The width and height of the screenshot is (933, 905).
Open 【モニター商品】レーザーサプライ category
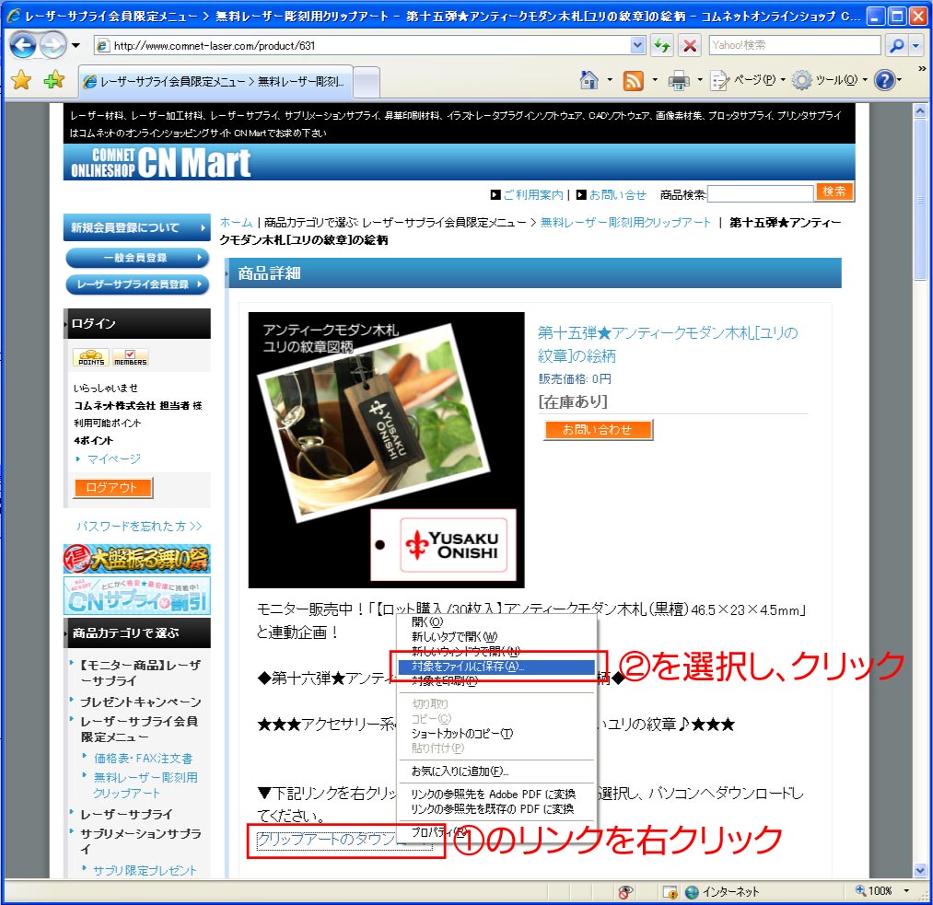click(140, 672)
